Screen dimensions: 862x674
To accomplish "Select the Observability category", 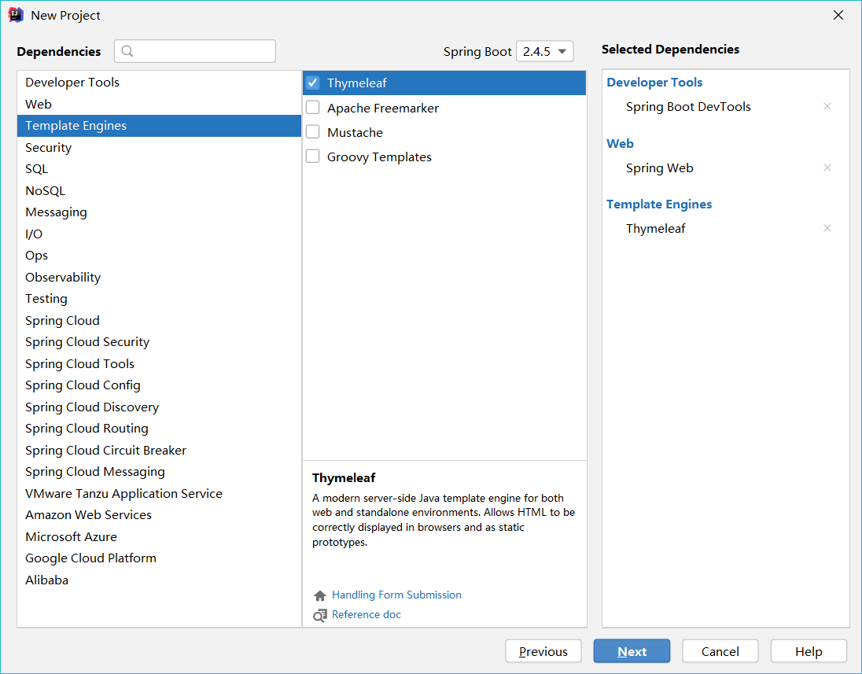I will (x=160, y=277).
